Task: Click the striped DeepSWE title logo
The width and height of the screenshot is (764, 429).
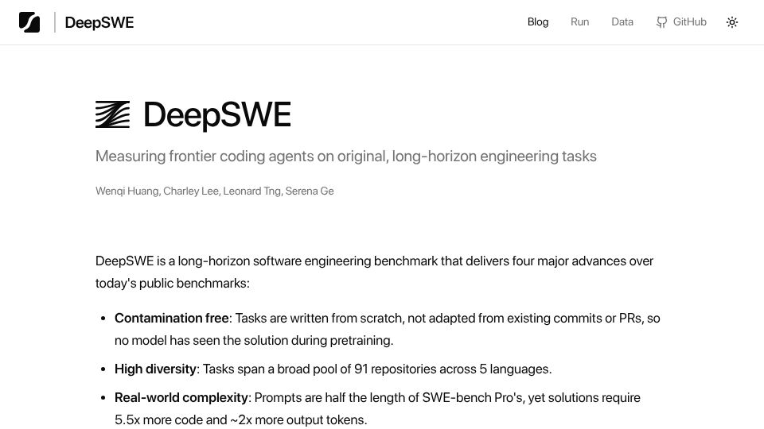Action: [x=112, y=114]
